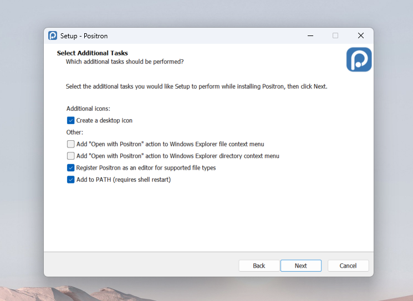Minimize the Setup - Positron window
This screenshot has width=413, height=301.
coord(310,35)
